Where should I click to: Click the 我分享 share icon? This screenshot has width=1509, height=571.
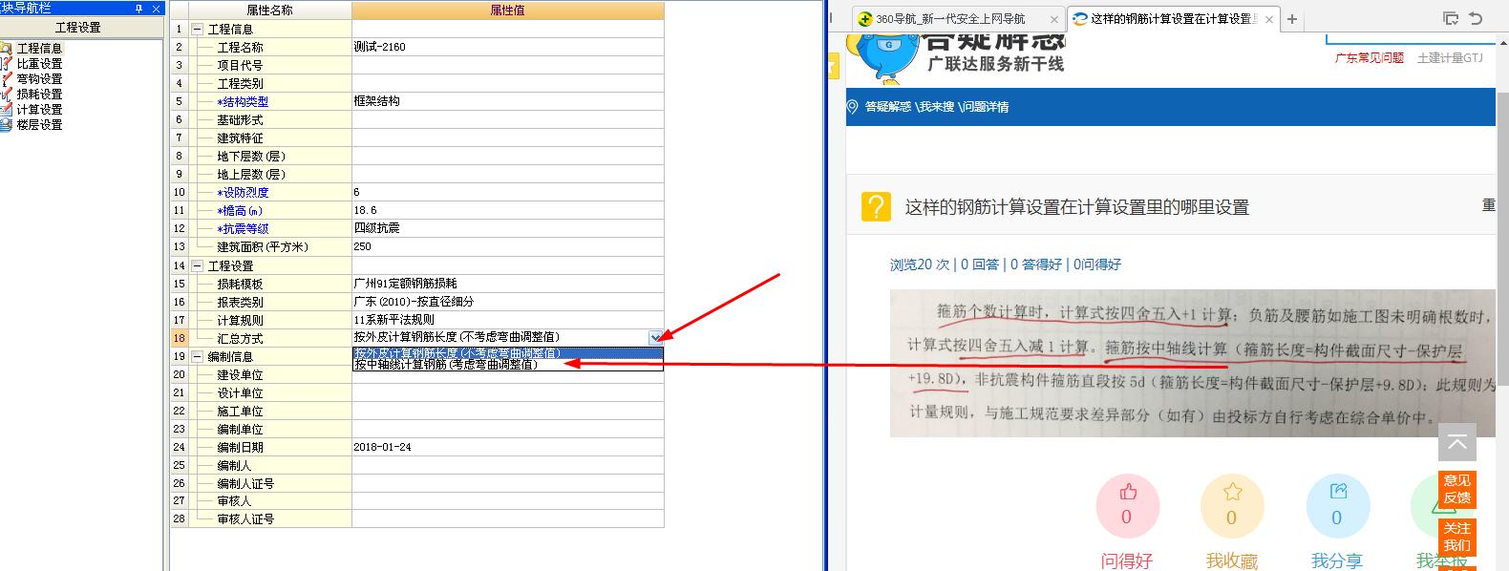pos(1337,492)
